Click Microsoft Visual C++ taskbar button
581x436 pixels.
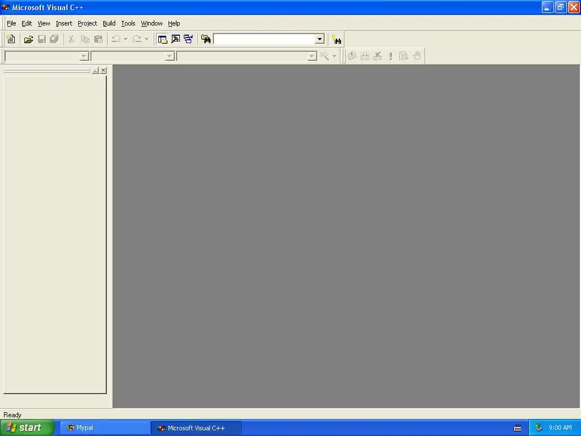tap(196, 427)
